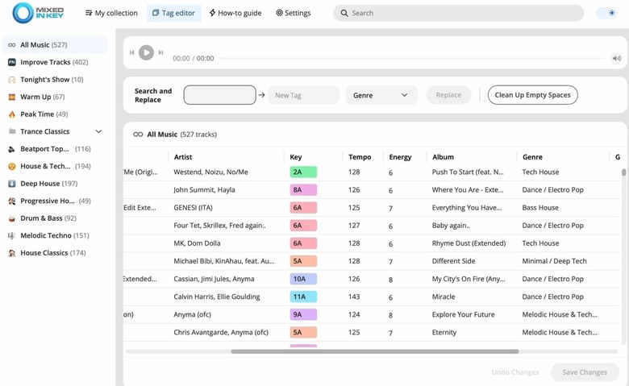Select the All Music (527) playlist
Screen dimensions: 629x386
click(56, 45)
